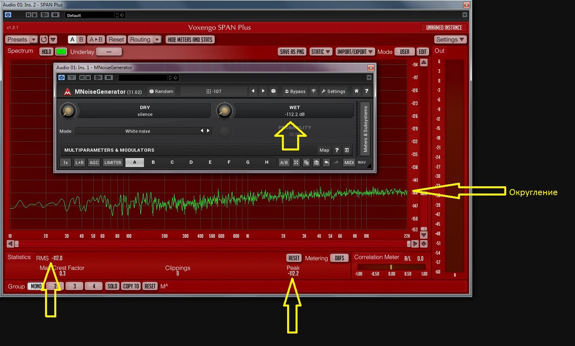This screenshot has width=575, height=346.
Task: Toggle the green spectrum enable indicator
Action: 61,52
